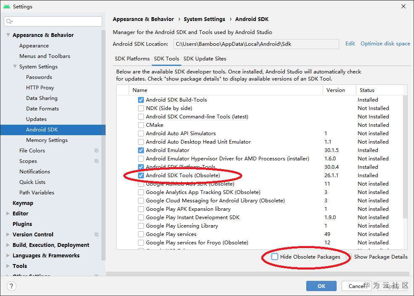Click the Status column header
Screen dimensions: 414x296
pos(379,90)
